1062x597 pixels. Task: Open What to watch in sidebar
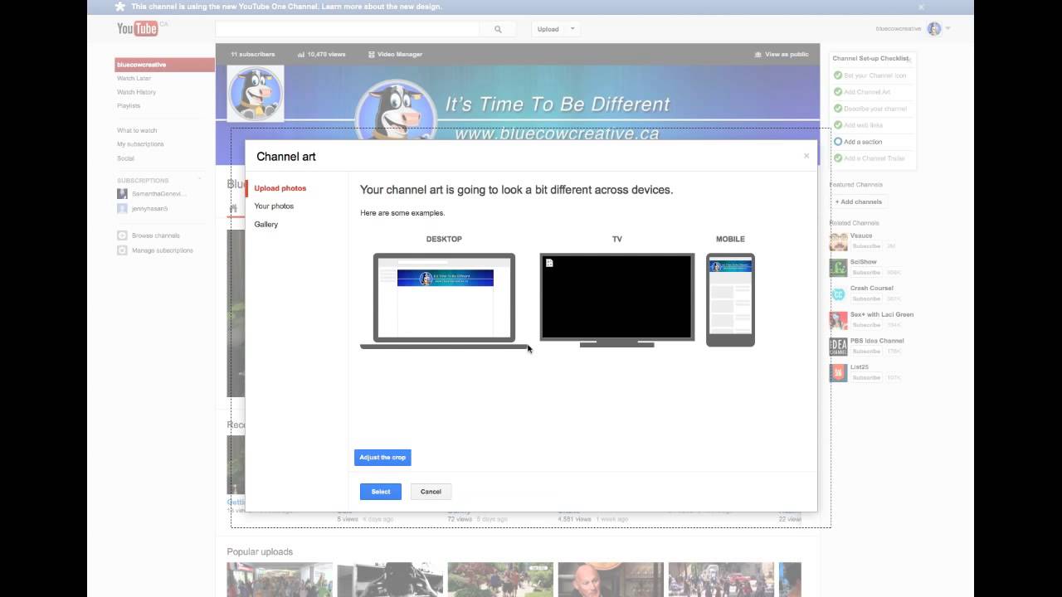click(x=137, y=130)
